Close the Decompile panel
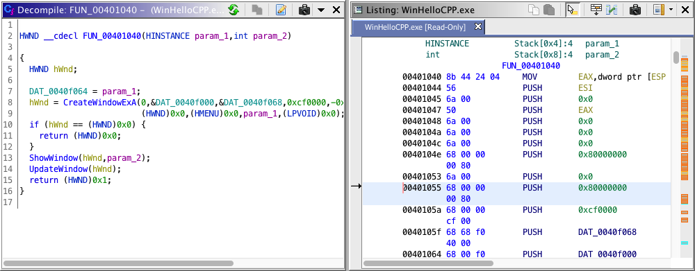The height and width of the screenshot is (271, 695). (336, 10)
